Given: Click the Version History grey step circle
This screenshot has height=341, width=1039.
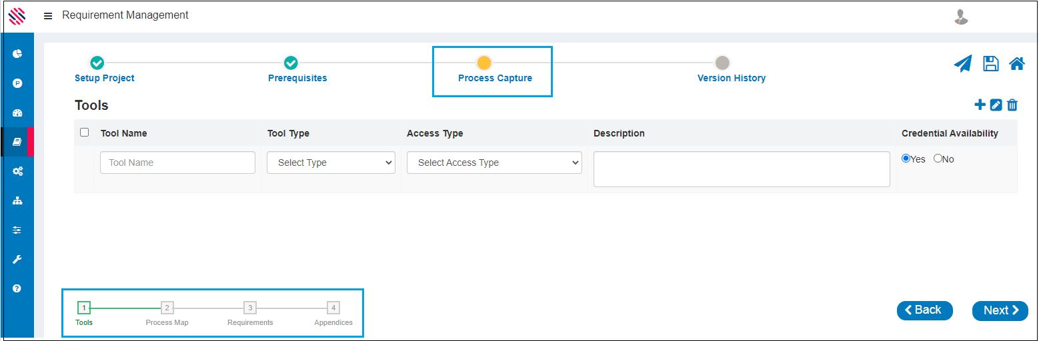Looking at the screenshot, I should point(722,63).
